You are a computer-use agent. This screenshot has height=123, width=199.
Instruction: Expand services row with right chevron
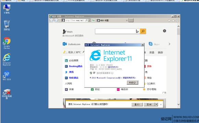[x=170, y=44]
